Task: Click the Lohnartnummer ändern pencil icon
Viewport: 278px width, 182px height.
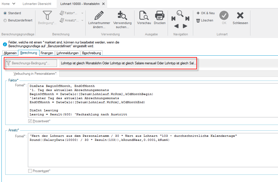Action: point(99,15)
